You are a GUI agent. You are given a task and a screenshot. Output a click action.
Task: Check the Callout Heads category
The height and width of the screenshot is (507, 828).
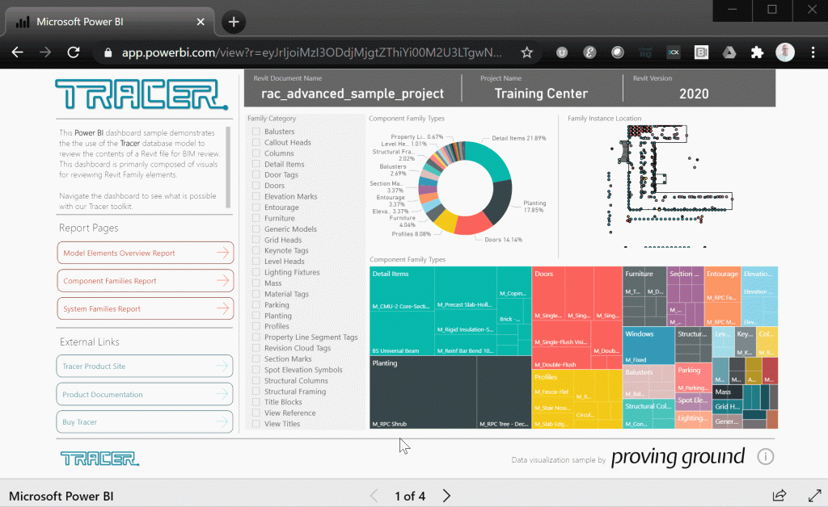click(256, 142)
